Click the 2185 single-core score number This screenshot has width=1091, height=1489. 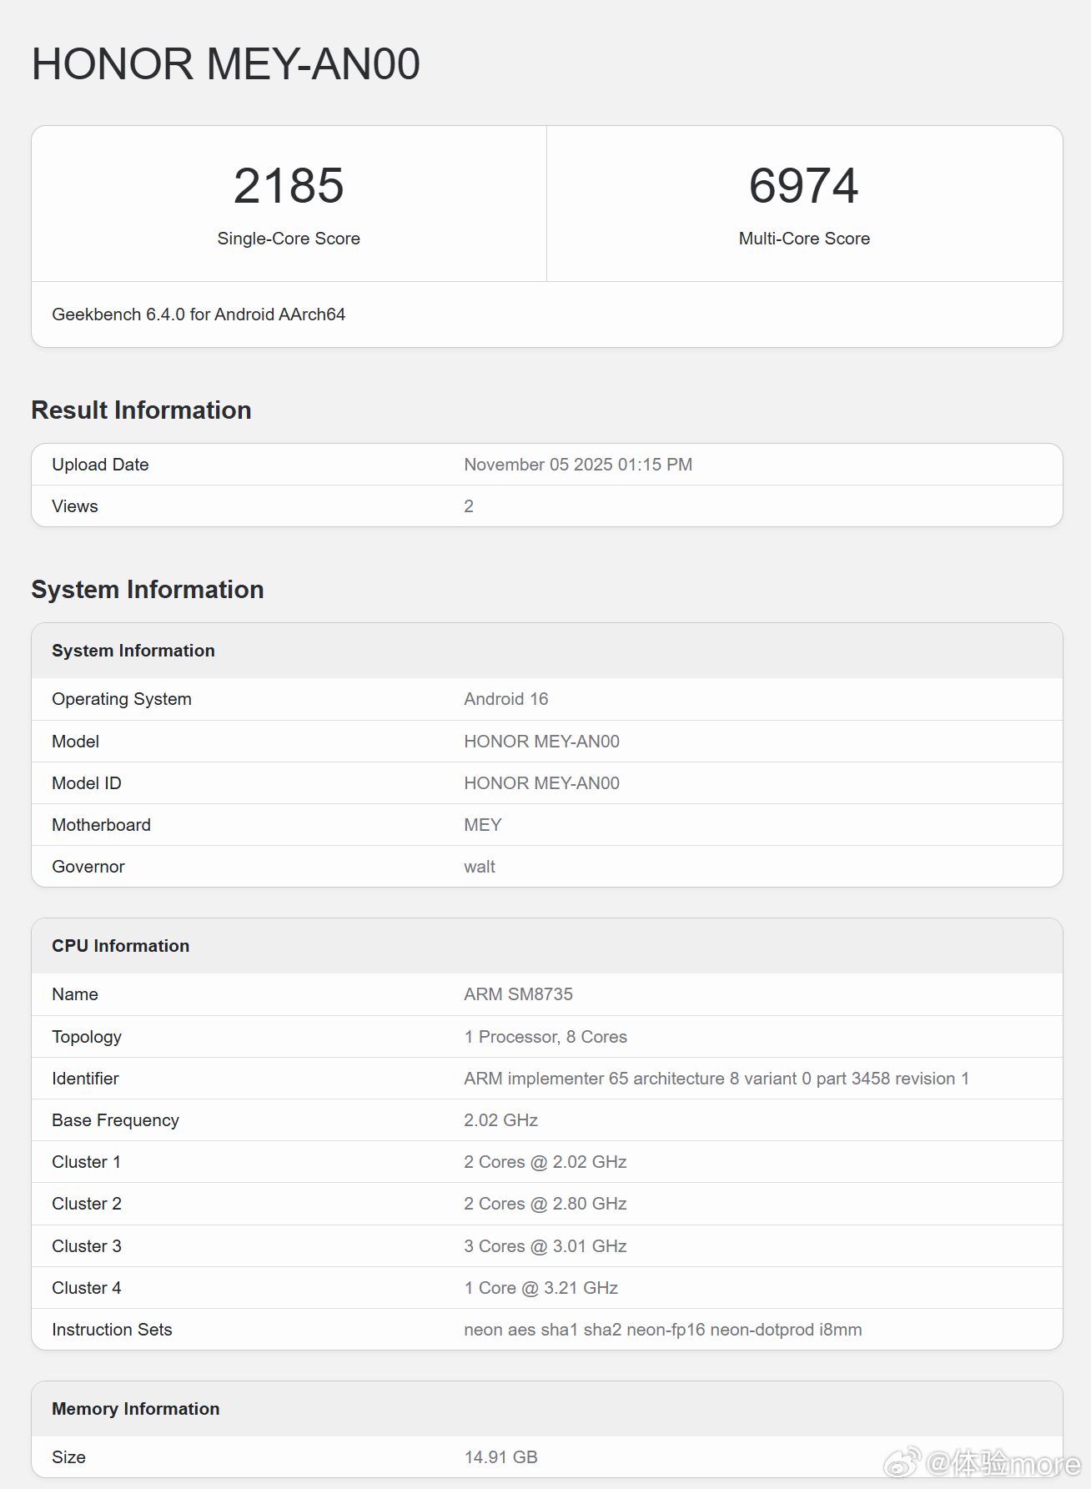(x=289, y=185)
